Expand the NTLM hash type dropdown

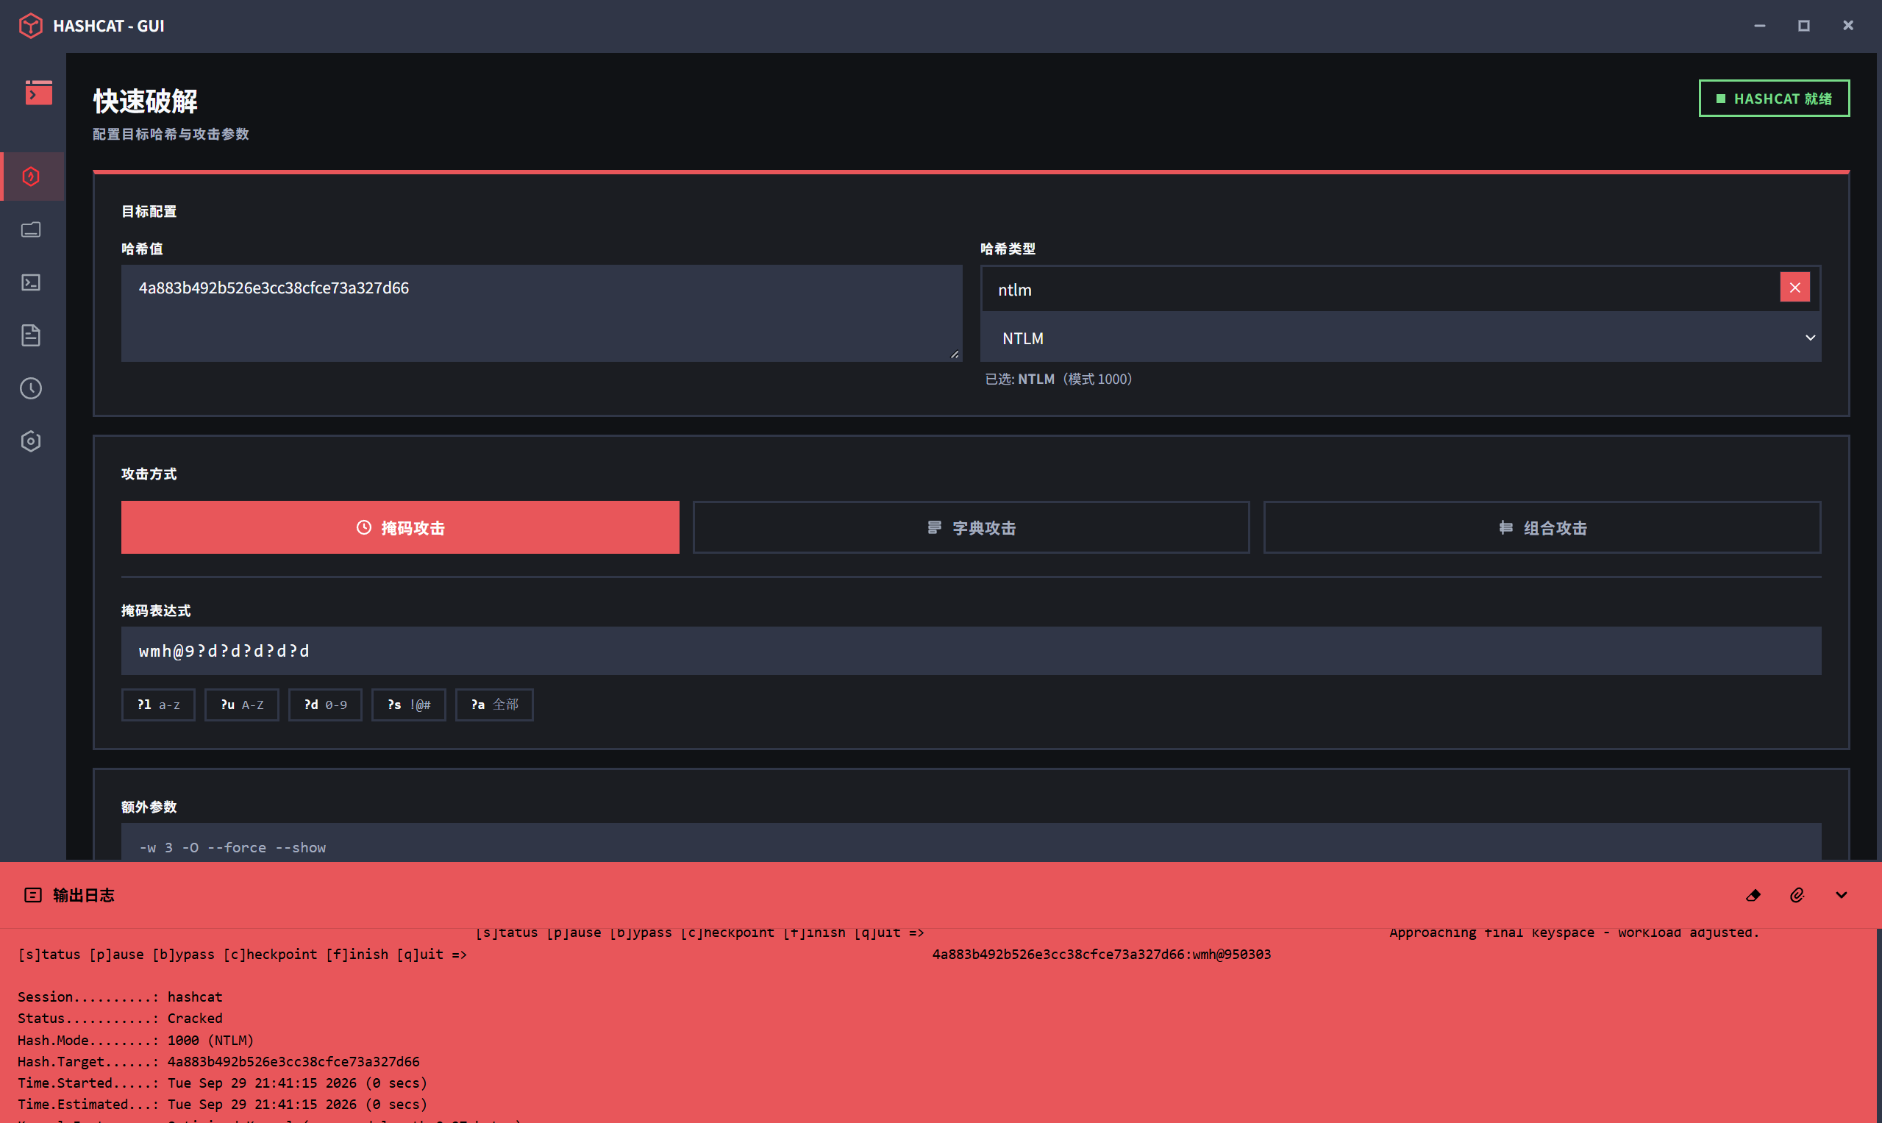click(1401, 338)
